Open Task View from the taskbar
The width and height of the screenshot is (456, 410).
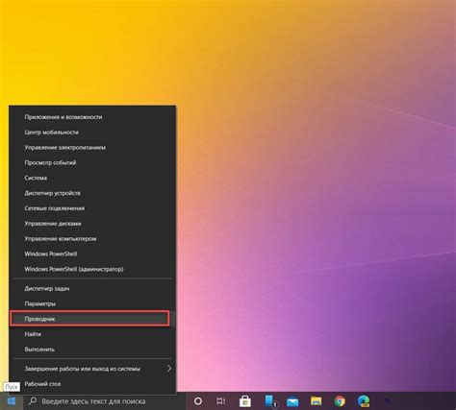(221, 401)
